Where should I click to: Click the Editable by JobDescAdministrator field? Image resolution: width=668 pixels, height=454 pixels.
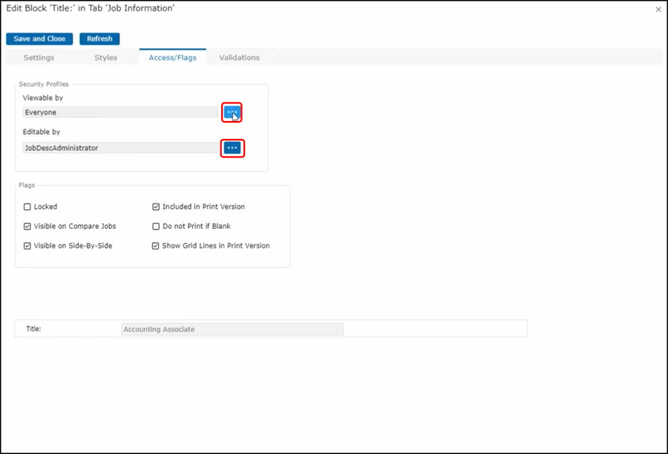(x=120, y=148)
